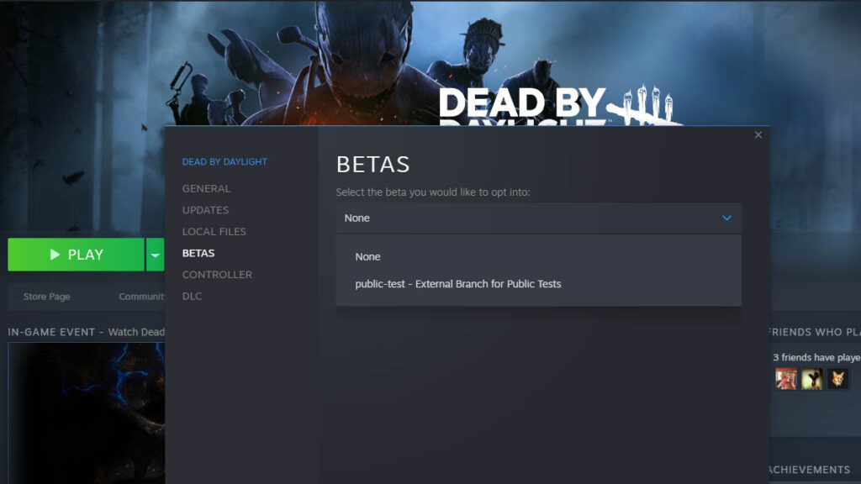Click the in-game event thumbnail image
The width and height of the screenshot is (861, 484).
(x=87, y=413)
